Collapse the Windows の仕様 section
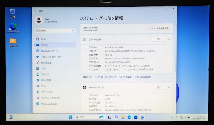This screenshot has width=214, height=125. pos(169,87)
